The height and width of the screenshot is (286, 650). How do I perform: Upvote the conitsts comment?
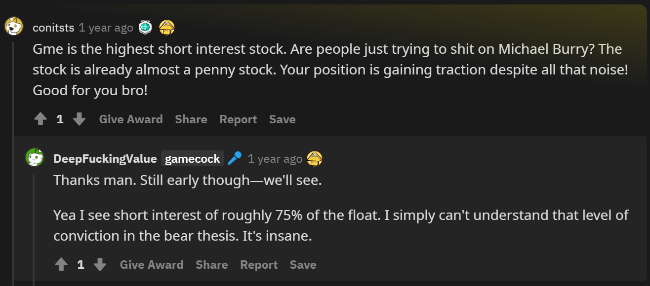click(x=41, y=119)
